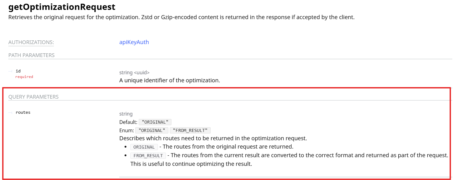Screen dimensions: 460x180
Task: Click the red "required" label under id
Action: (24, 77)
